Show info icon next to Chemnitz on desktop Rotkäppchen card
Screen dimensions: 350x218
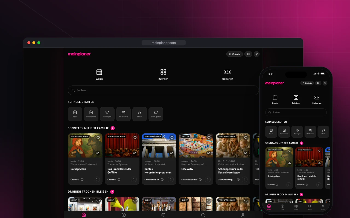click(82, 180)
